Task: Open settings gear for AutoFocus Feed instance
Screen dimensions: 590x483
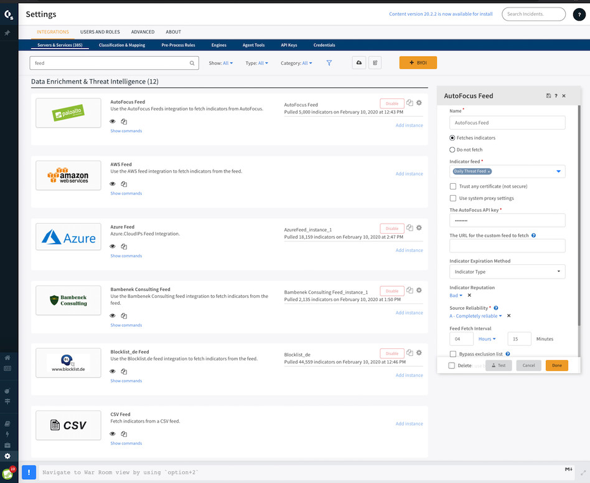Action: coord(419,103)
